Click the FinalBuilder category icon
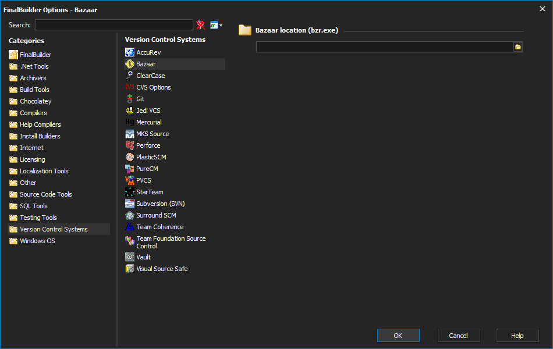 point(13,55)
